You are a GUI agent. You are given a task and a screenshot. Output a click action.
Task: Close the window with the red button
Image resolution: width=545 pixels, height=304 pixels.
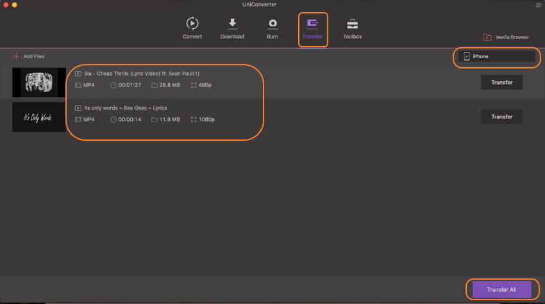coord(6,5)
